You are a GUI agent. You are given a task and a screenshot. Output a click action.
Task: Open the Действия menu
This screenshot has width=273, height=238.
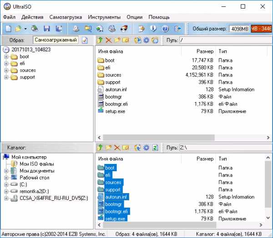click(x=32, y=17)
